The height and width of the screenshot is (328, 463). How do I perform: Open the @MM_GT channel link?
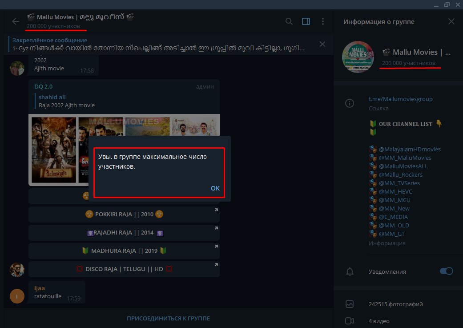(x=392, y=234)
